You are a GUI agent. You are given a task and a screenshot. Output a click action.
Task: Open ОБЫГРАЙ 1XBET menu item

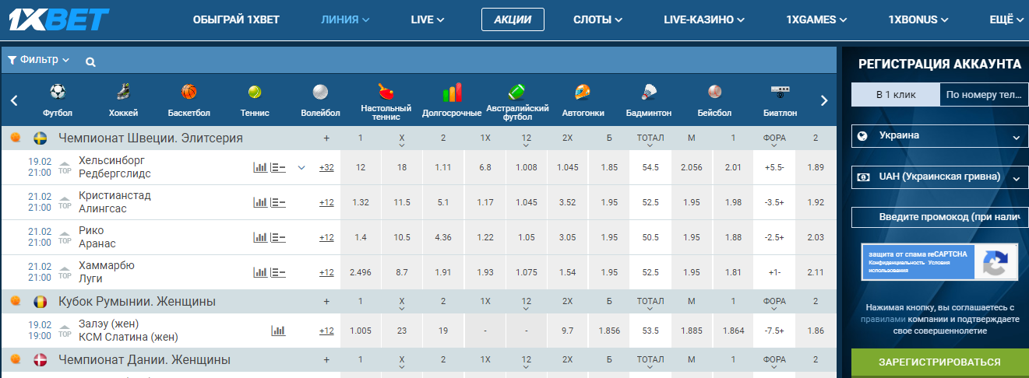tap(236, 19)
